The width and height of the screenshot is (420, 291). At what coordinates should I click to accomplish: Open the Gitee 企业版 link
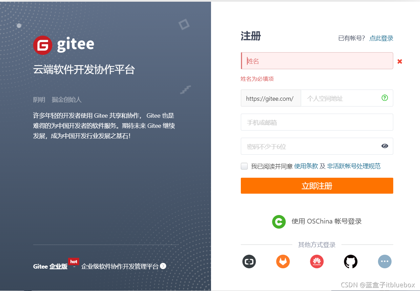pyautogui.click(x=50, y=267)
